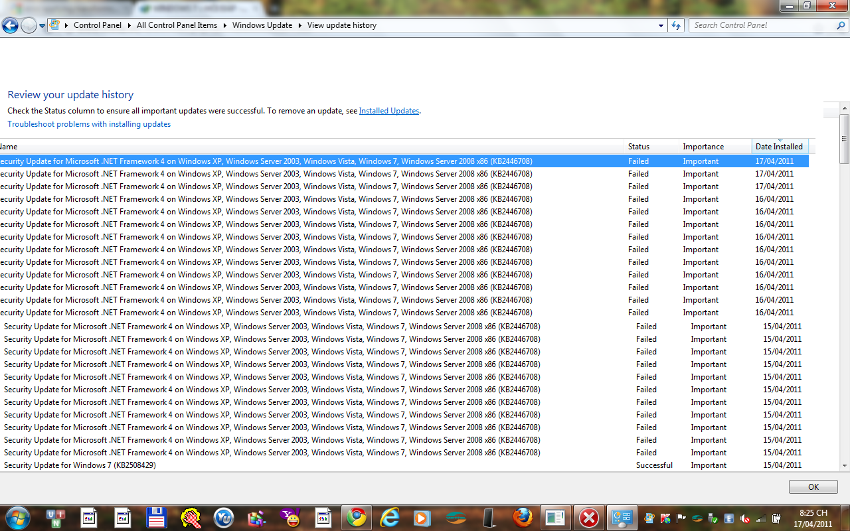
Task: Open the Installed Updates link
Action: (x=389, y=111)
